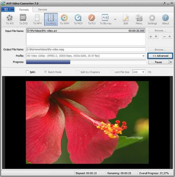This screenshot has width=175, height=177.
Task: Pick the To FLV format icon
Action: (x=92, y=19)
